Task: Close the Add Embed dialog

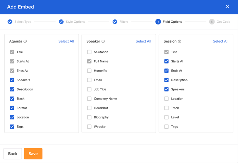Action: pos(227,6)
